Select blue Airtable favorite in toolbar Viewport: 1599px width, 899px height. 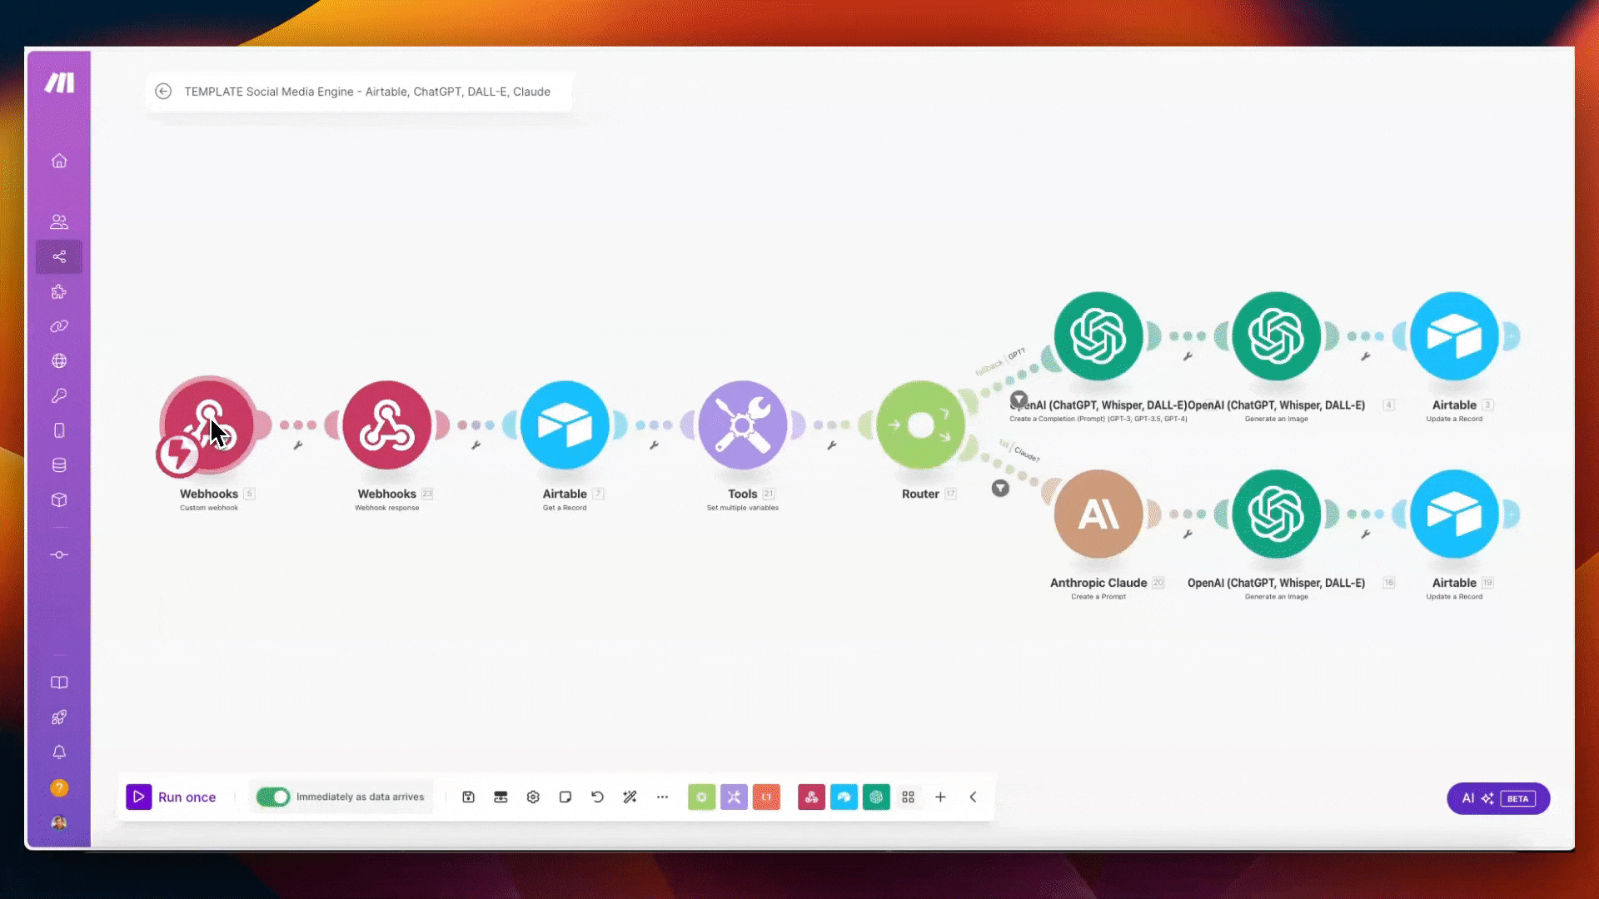pos(844,797)
